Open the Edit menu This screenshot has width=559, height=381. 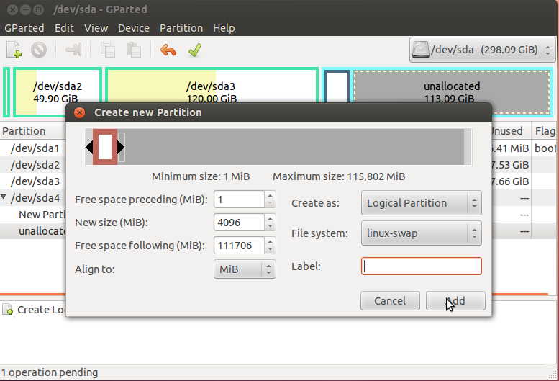[64, 28]
